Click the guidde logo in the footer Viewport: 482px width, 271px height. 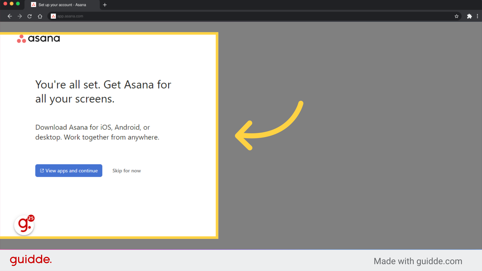(31, 260)
